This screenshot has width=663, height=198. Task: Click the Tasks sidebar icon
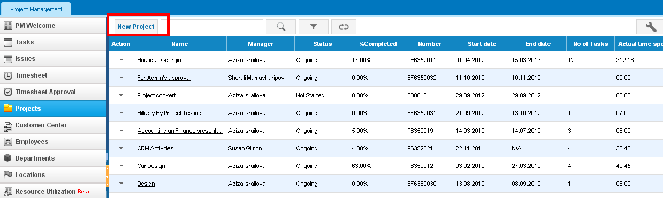click(8, 42)
